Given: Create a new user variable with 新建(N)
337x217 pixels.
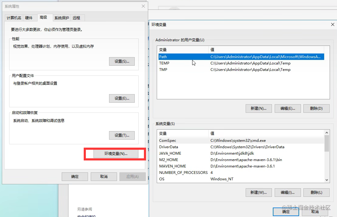Looking at the screenshot, I should (258, 108).
